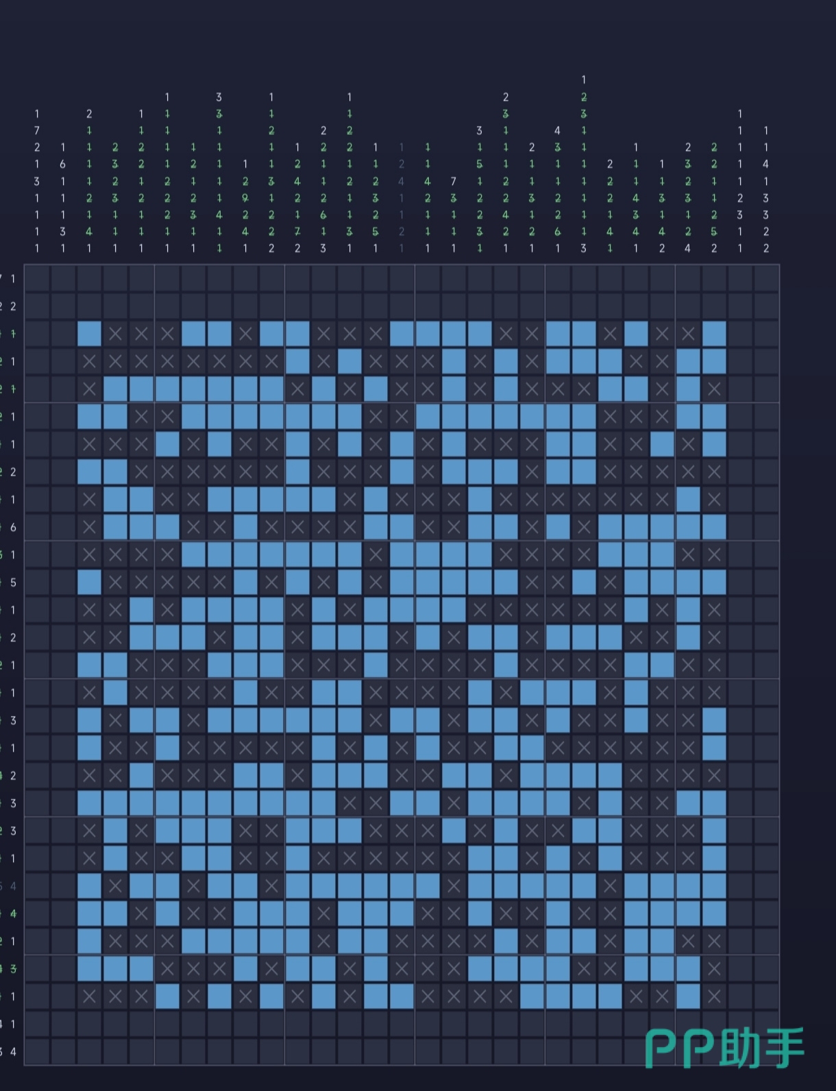Click the dimmed gray 4 in the column clues

(402, 182)
